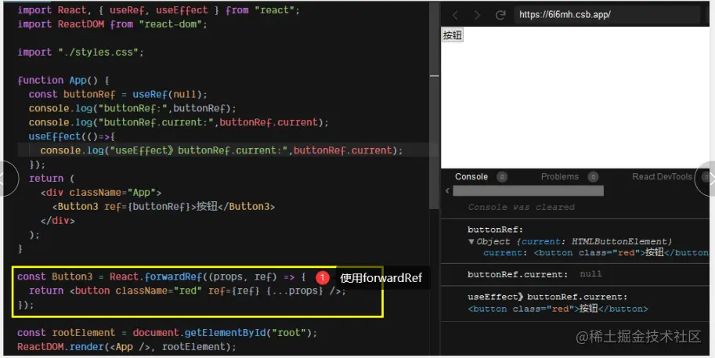Click the 'Console was cleared' message
Screen dimensions: 715x358
522,207
